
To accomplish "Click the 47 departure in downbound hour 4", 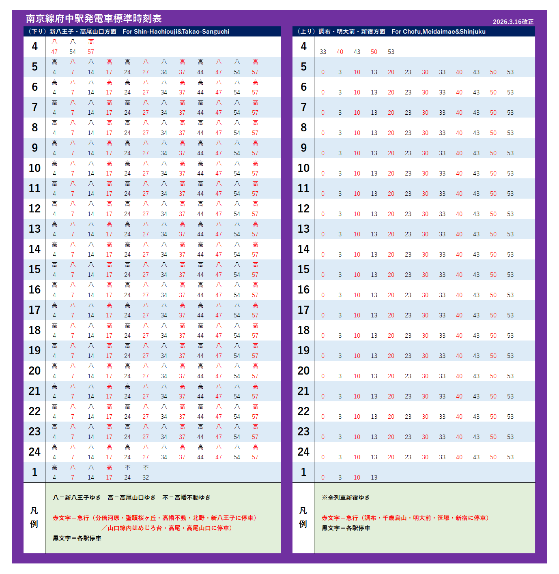I will coord(54,52).
